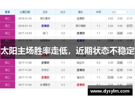This screenshot has width=135, height=98.
Task: Click the 比分 column header
Action: 63,12
